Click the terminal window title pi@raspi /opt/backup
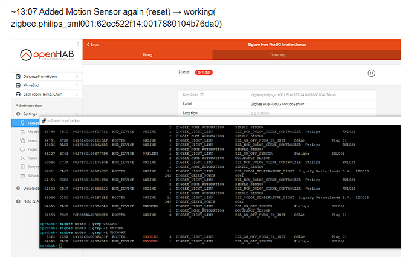 pyautogui.click(x=64, y=121)
